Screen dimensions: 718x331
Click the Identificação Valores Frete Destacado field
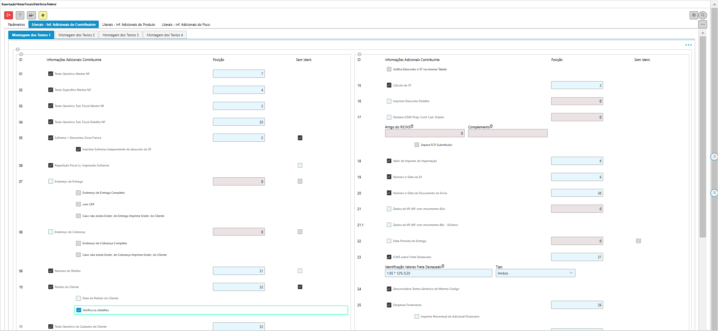(x=438, y=273)
